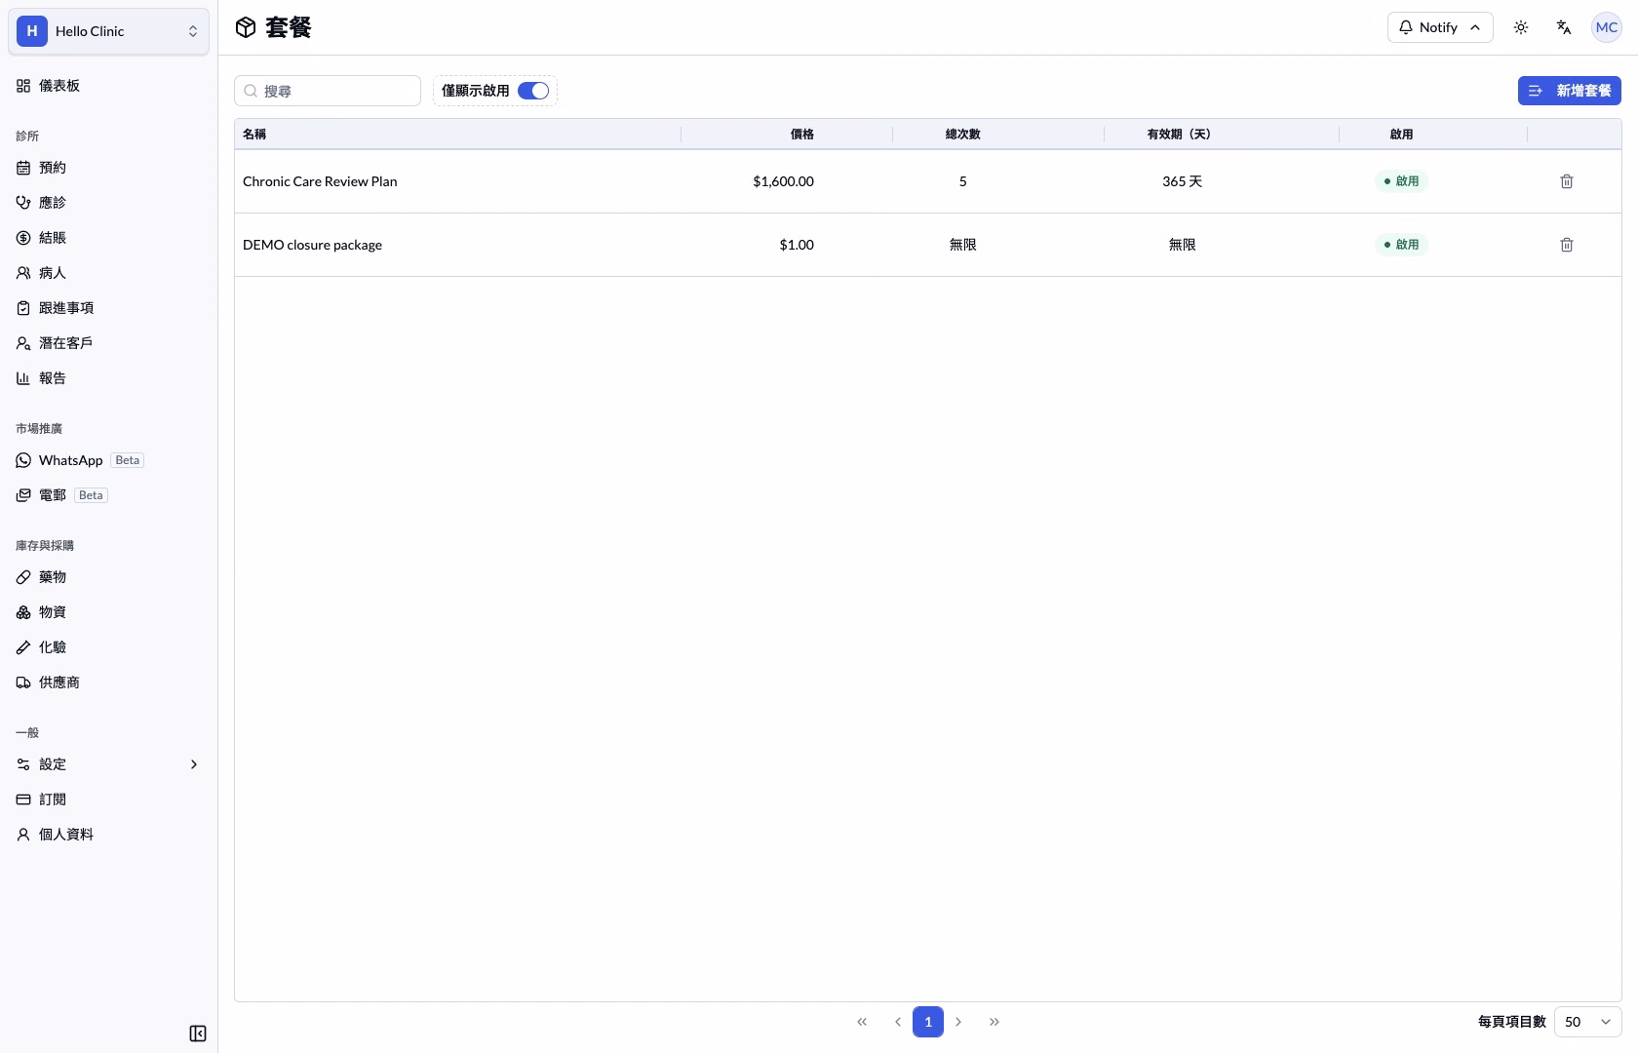Go to the previous page arrow

pos(897,1022)
